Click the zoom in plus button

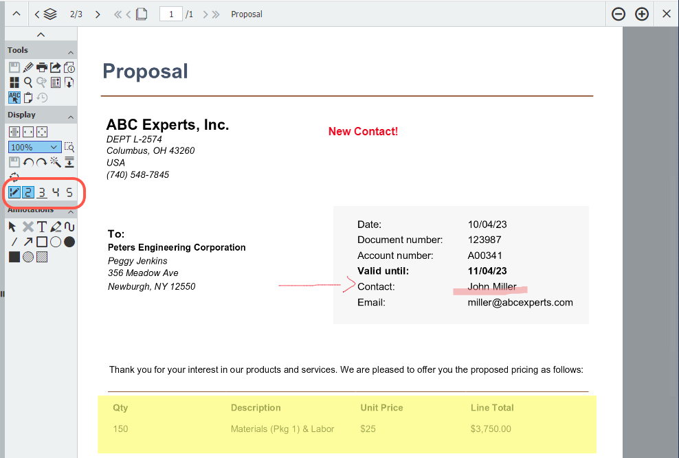click(x=642, y=14)
